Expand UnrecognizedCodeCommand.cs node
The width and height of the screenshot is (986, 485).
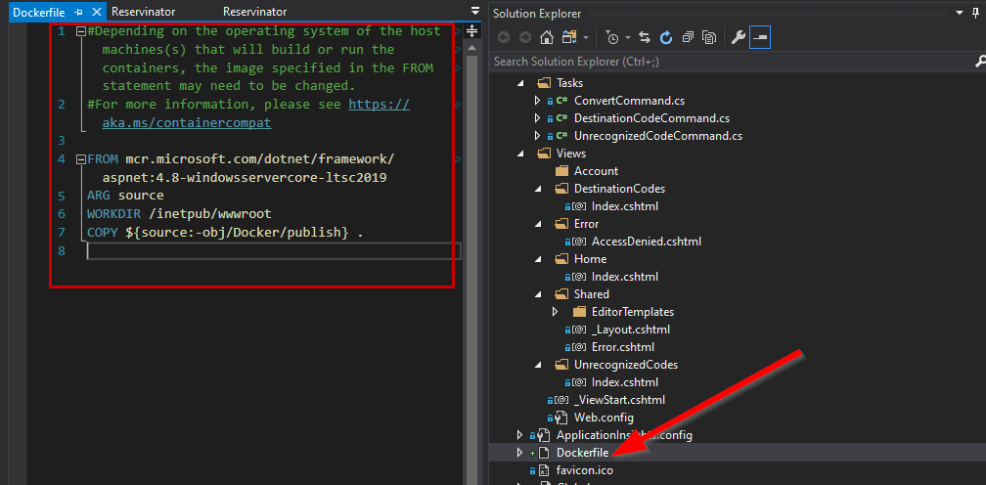tap(536, 136)
